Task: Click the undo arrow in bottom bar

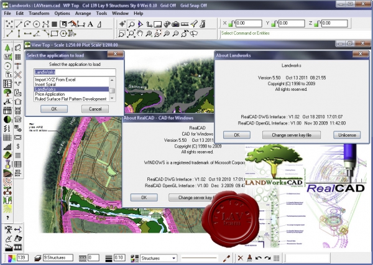Action: (259, 258)
